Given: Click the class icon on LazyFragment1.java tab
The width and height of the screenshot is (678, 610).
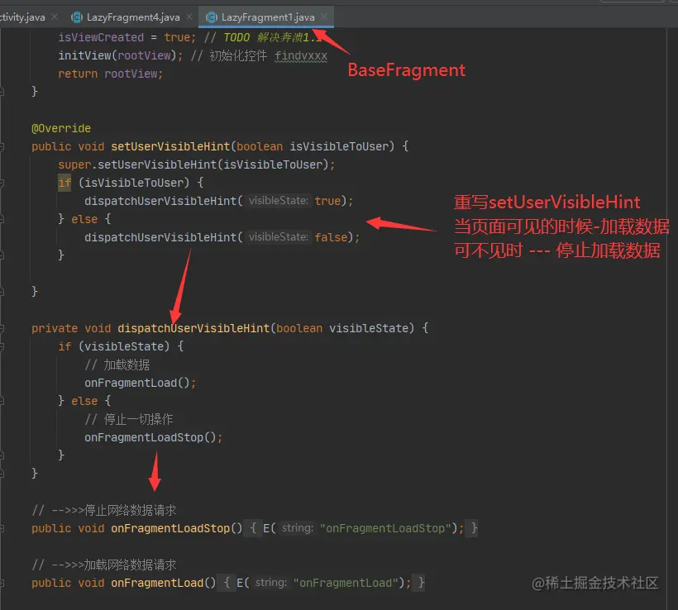Looking at the screenshot, I should [211, 17].
